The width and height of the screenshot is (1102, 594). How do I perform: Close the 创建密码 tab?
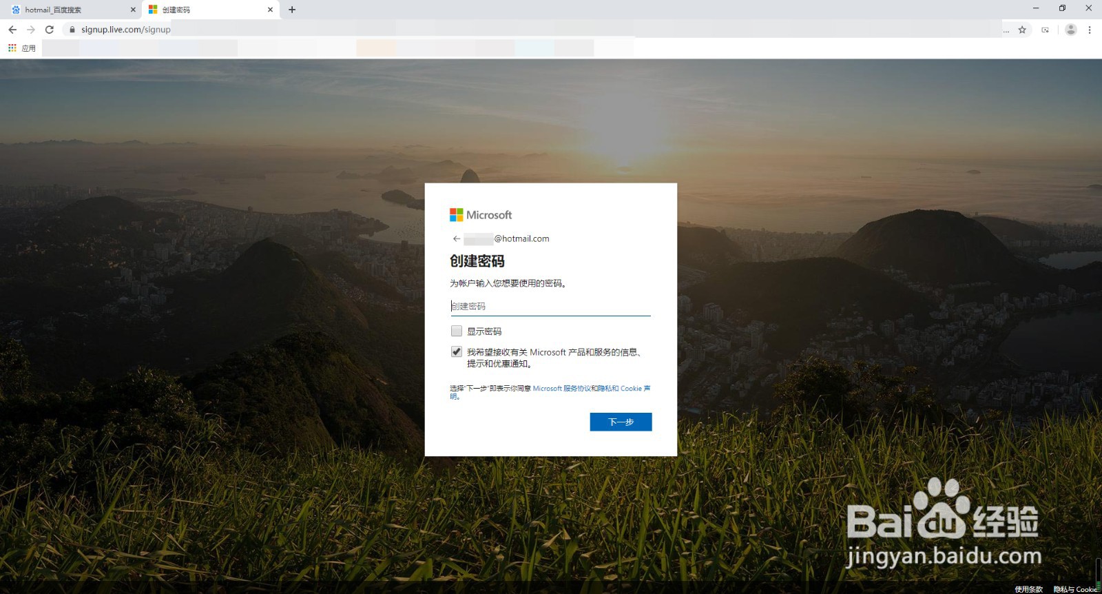(270, 10)
